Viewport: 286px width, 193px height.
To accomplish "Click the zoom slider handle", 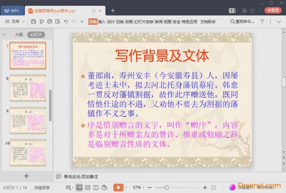I will pos(166,187).
